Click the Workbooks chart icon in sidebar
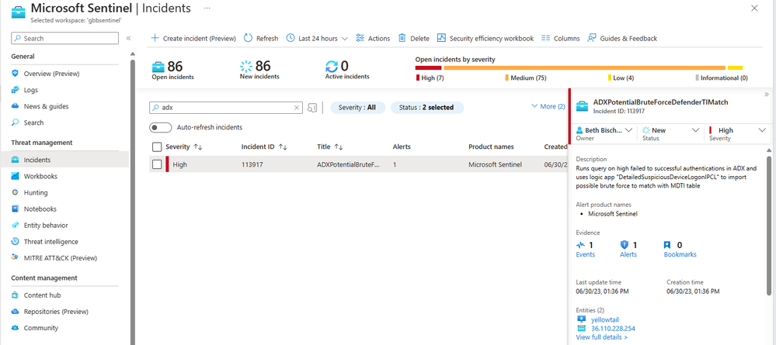 click(x=15, y=177)
